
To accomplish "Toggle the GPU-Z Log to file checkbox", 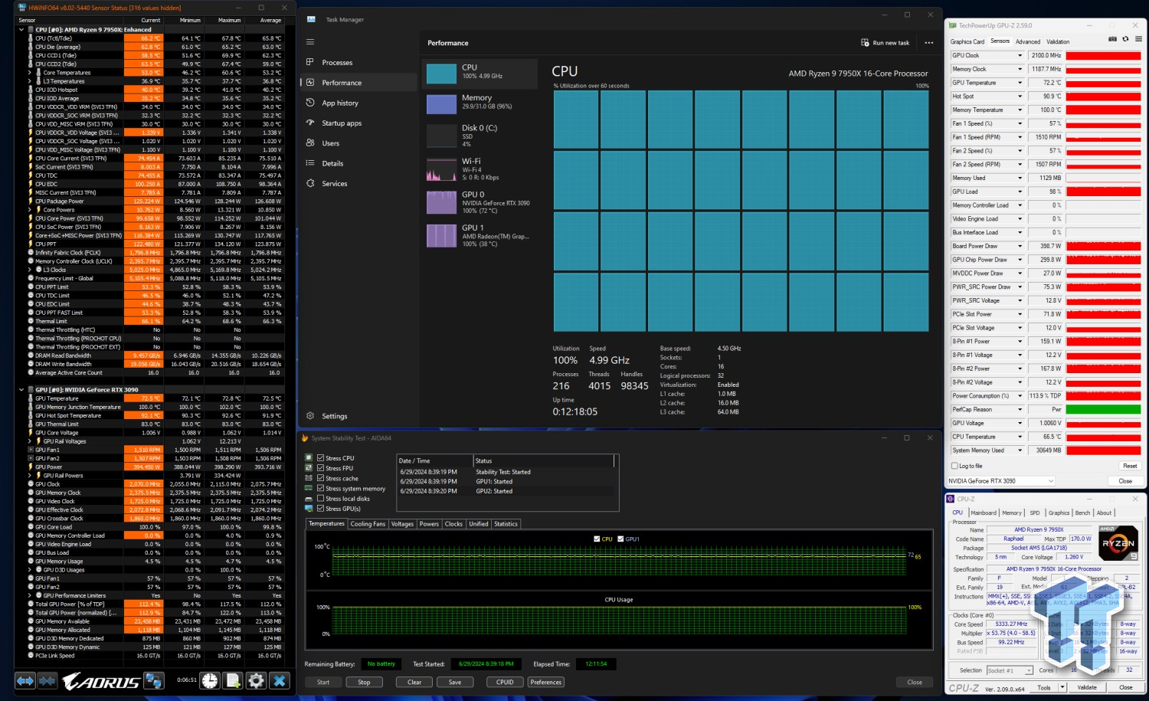I will point(954,466).
